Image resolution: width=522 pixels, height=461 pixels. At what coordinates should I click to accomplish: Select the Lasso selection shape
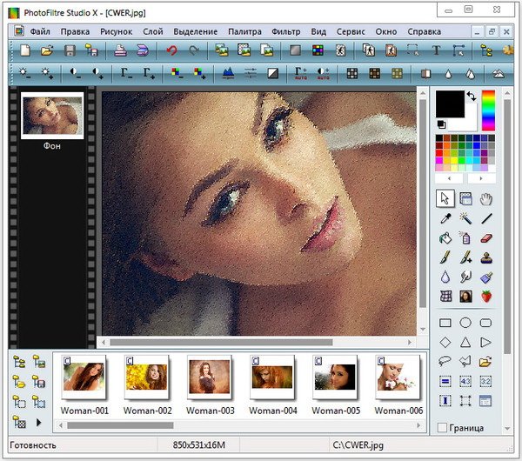[x=445, y=361]
